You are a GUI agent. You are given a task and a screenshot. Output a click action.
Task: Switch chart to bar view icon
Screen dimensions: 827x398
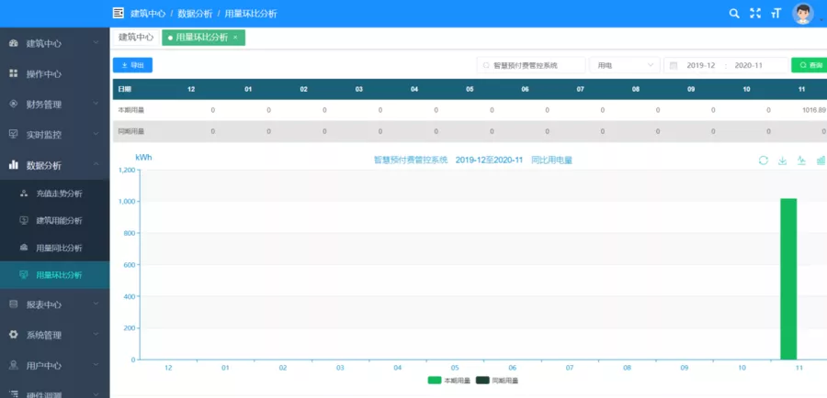pyautogui.click(x=821, y=160)
